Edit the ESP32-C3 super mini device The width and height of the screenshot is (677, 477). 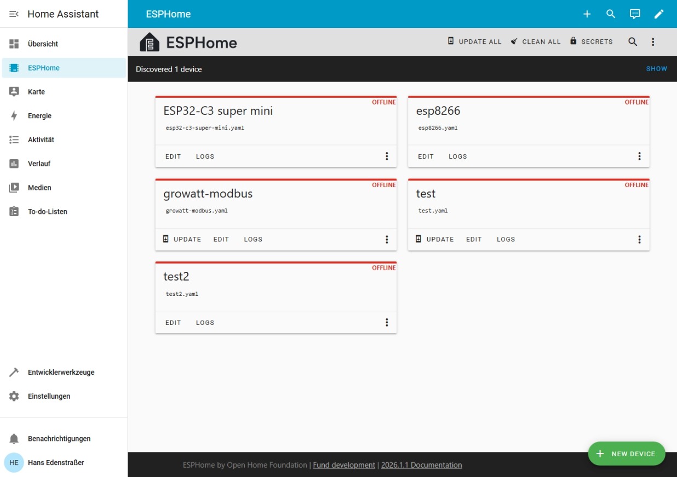click(x=173, y=156)
